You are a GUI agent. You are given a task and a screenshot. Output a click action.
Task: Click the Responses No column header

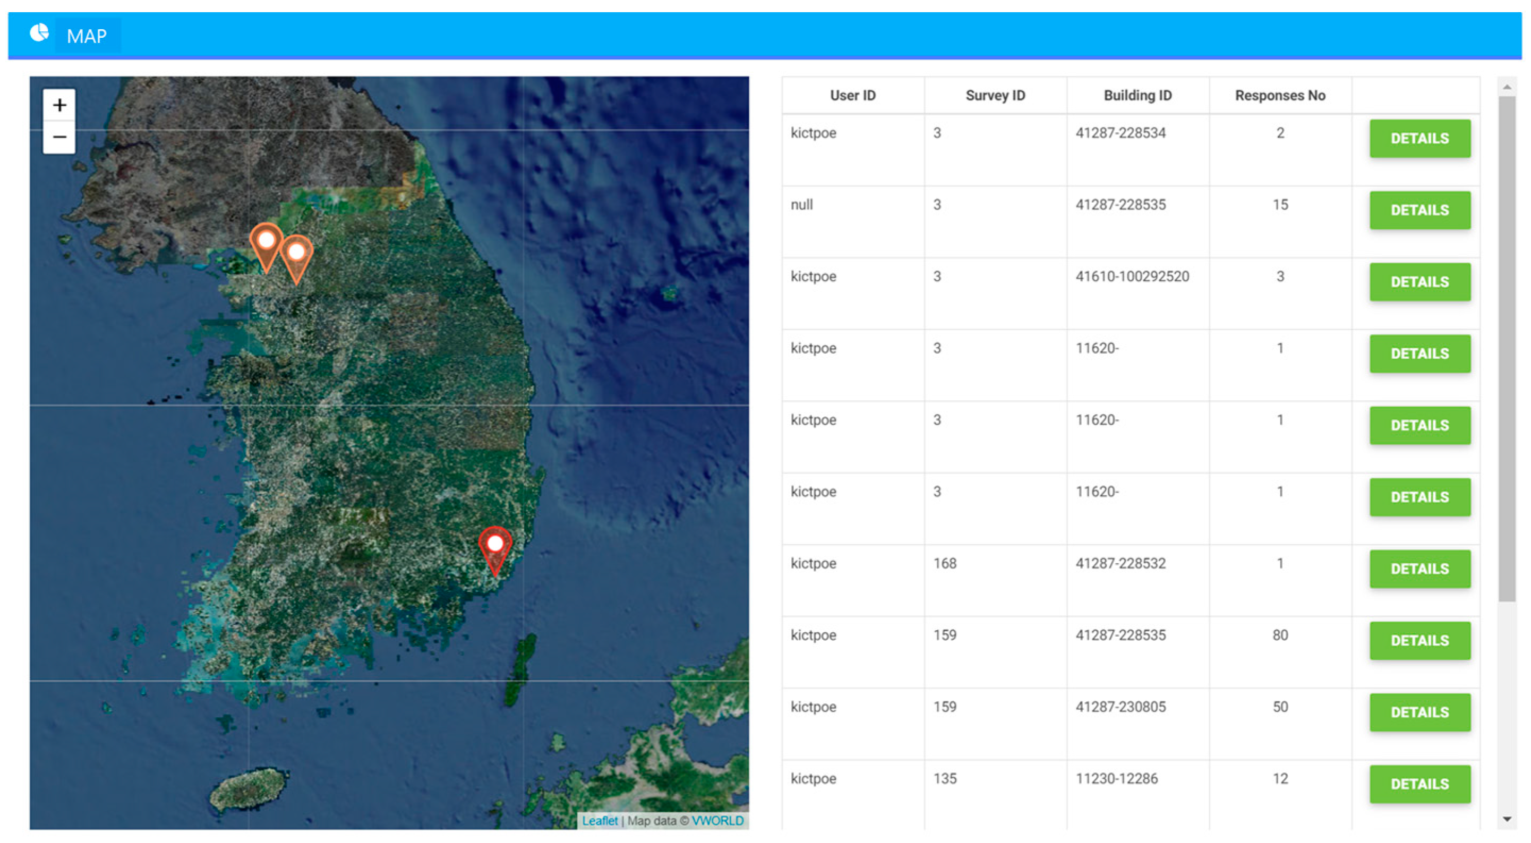pyautogui.click(x=1280, y=96)
